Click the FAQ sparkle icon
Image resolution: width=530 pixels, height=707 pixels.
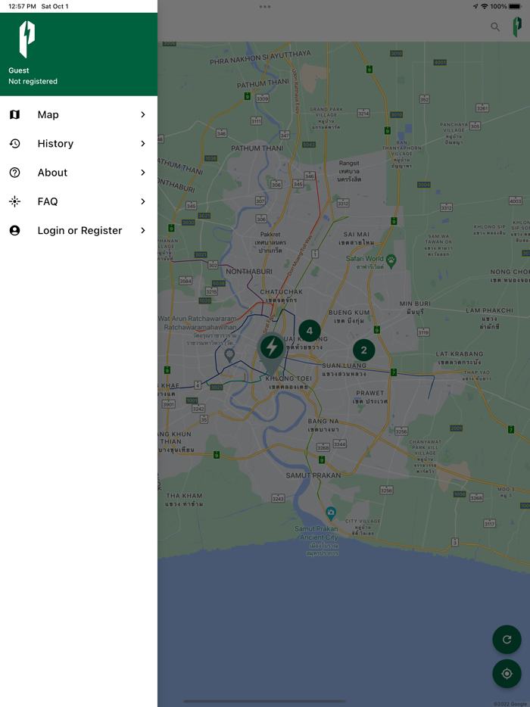14,201
